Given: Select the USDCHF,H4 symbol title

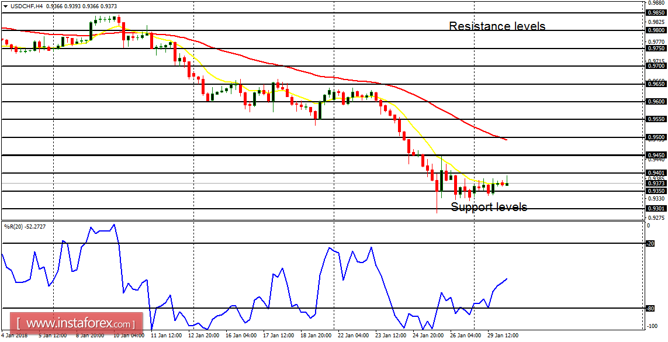Looking at the screenshot, I should 26,6.
